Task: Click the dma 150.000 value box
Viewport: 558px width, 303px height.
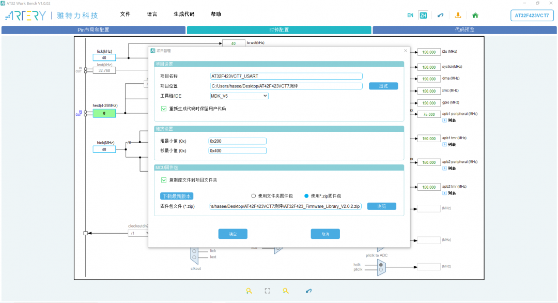Action: 429,79
